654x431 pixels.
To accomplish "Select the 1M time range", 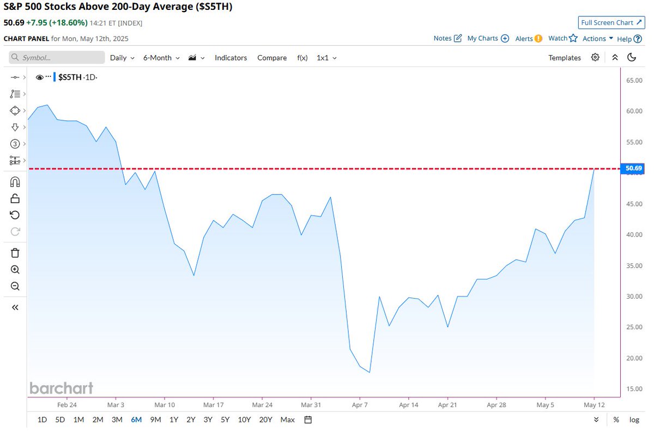I will (x=78, y=420).
